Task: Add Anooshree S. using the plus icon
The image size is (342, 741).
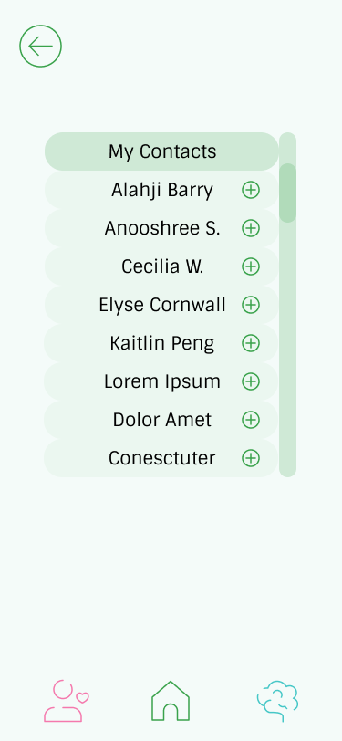Action: pyautogui.click(x=251, y=228)
